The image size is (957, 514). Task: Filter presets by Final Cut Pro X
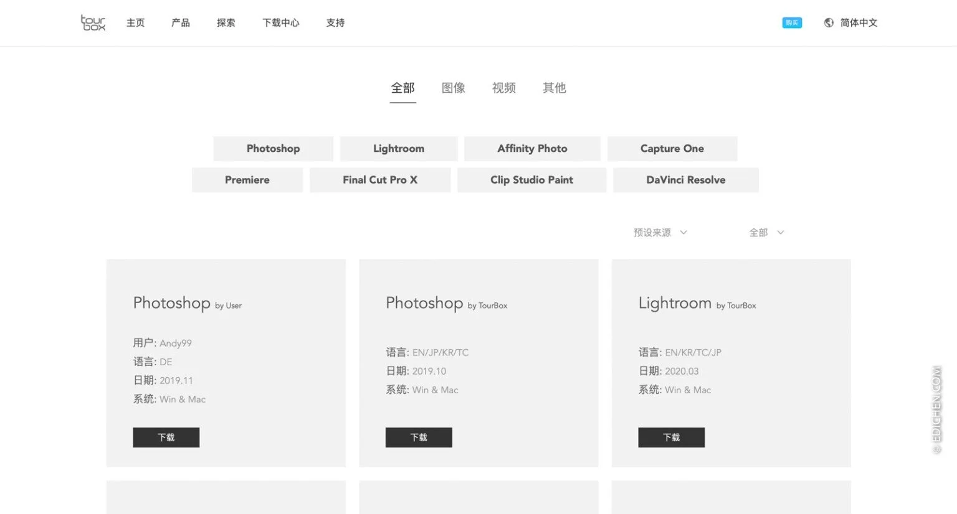click(380, 180)
